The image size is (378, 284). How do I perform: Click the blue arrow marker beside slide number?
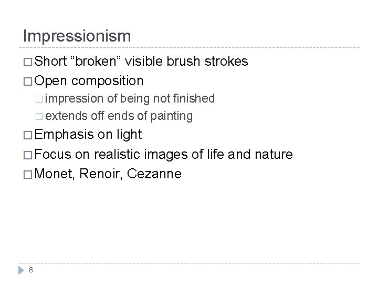(19, 271)
